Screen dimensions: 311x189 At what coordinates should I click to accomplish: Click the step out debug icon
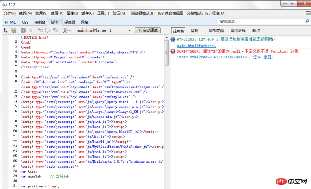pos(55,30)
